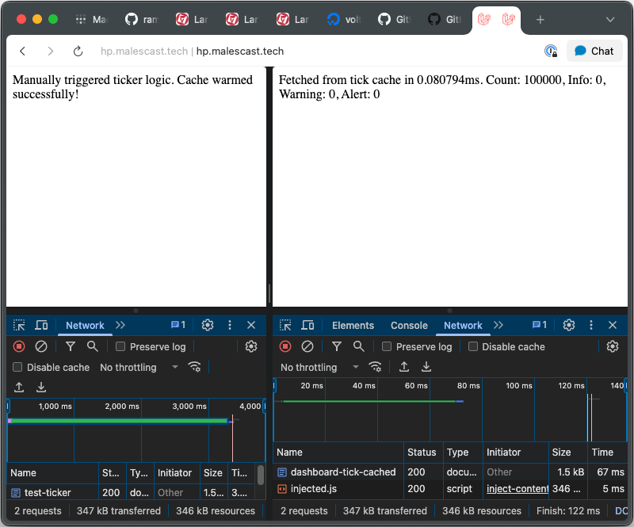Screen dimensions: 634x527
Task: Click the address bar URL
Action: click(192, 51)
